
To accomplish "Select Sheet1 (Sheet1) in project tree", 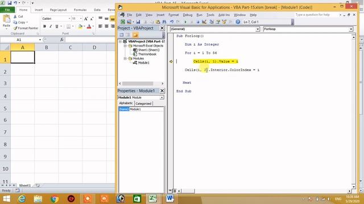I will coord(149,50).
